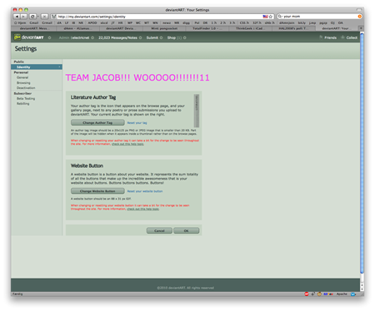Open the dAmnjoin bookmark

click(x=287, y=22)
